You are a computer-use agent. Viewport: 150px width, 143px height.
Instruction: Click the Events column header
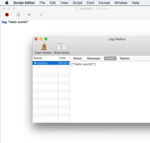(45, 58)
